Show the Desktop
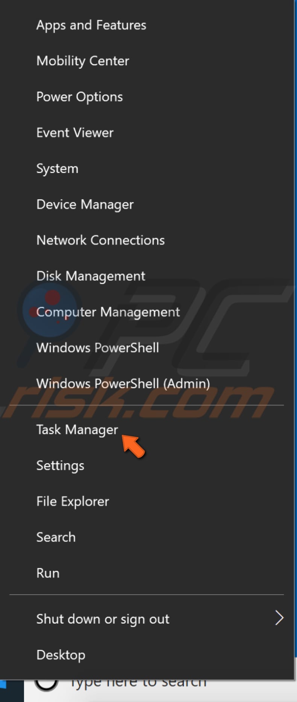This screenshot has height=702, width=297. 61,655
